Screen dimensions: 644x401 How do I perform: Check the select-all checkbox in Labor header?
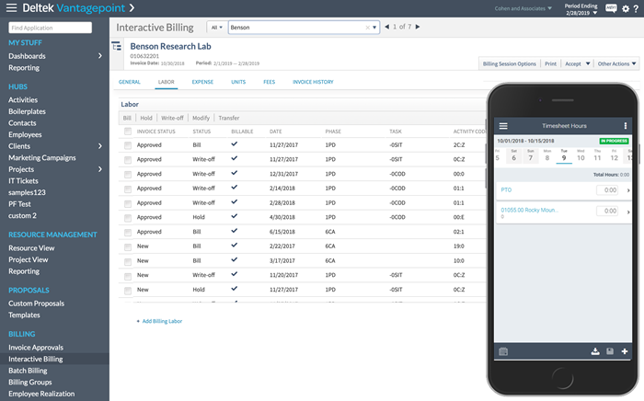tap(128, 132)
